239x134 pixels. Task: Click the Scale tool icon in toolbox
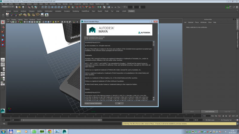pyautogui.click(x=3, y=45)
